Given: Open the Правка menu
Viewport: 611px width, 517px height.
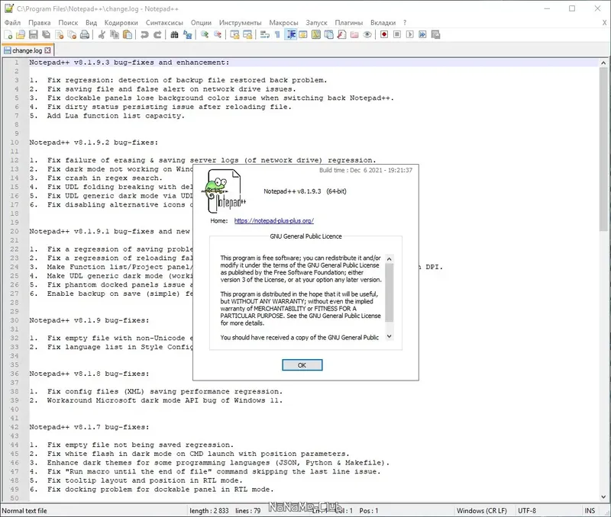Looking at the screenshot, I should point(40,23).
